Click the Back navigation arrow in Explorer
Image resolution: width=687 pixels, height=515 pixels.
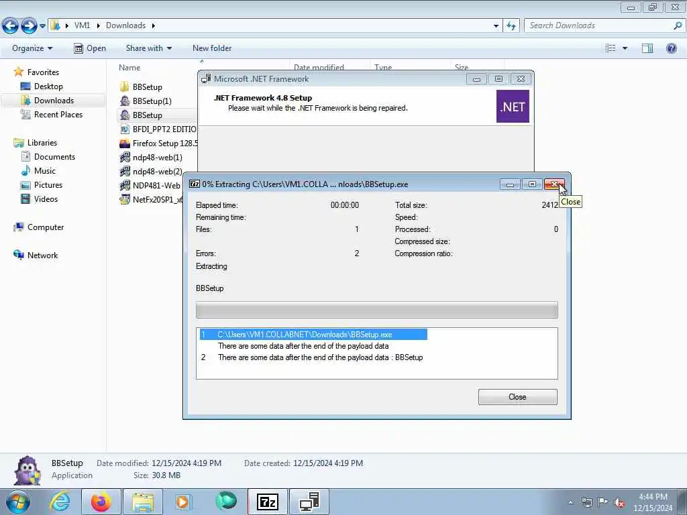click(10, 26)
